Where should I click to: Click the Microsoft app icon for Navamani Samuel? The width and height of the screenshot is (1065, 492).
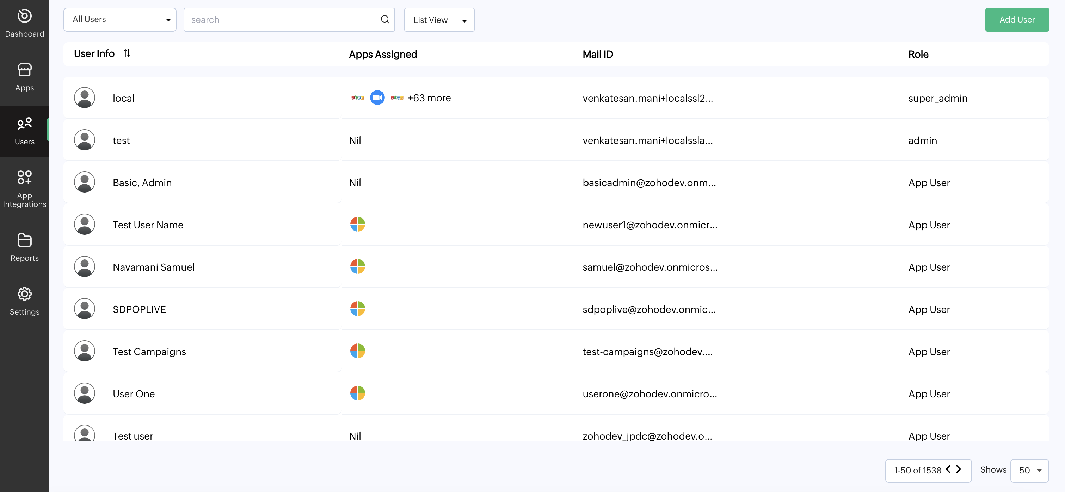tap(357, 267)
